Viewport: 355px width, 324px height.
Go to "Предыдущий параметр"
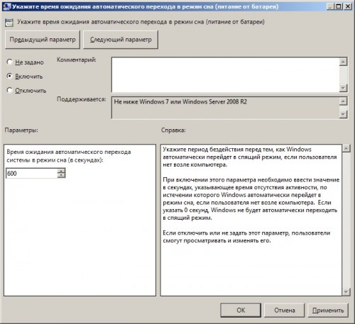pos(43,40)
